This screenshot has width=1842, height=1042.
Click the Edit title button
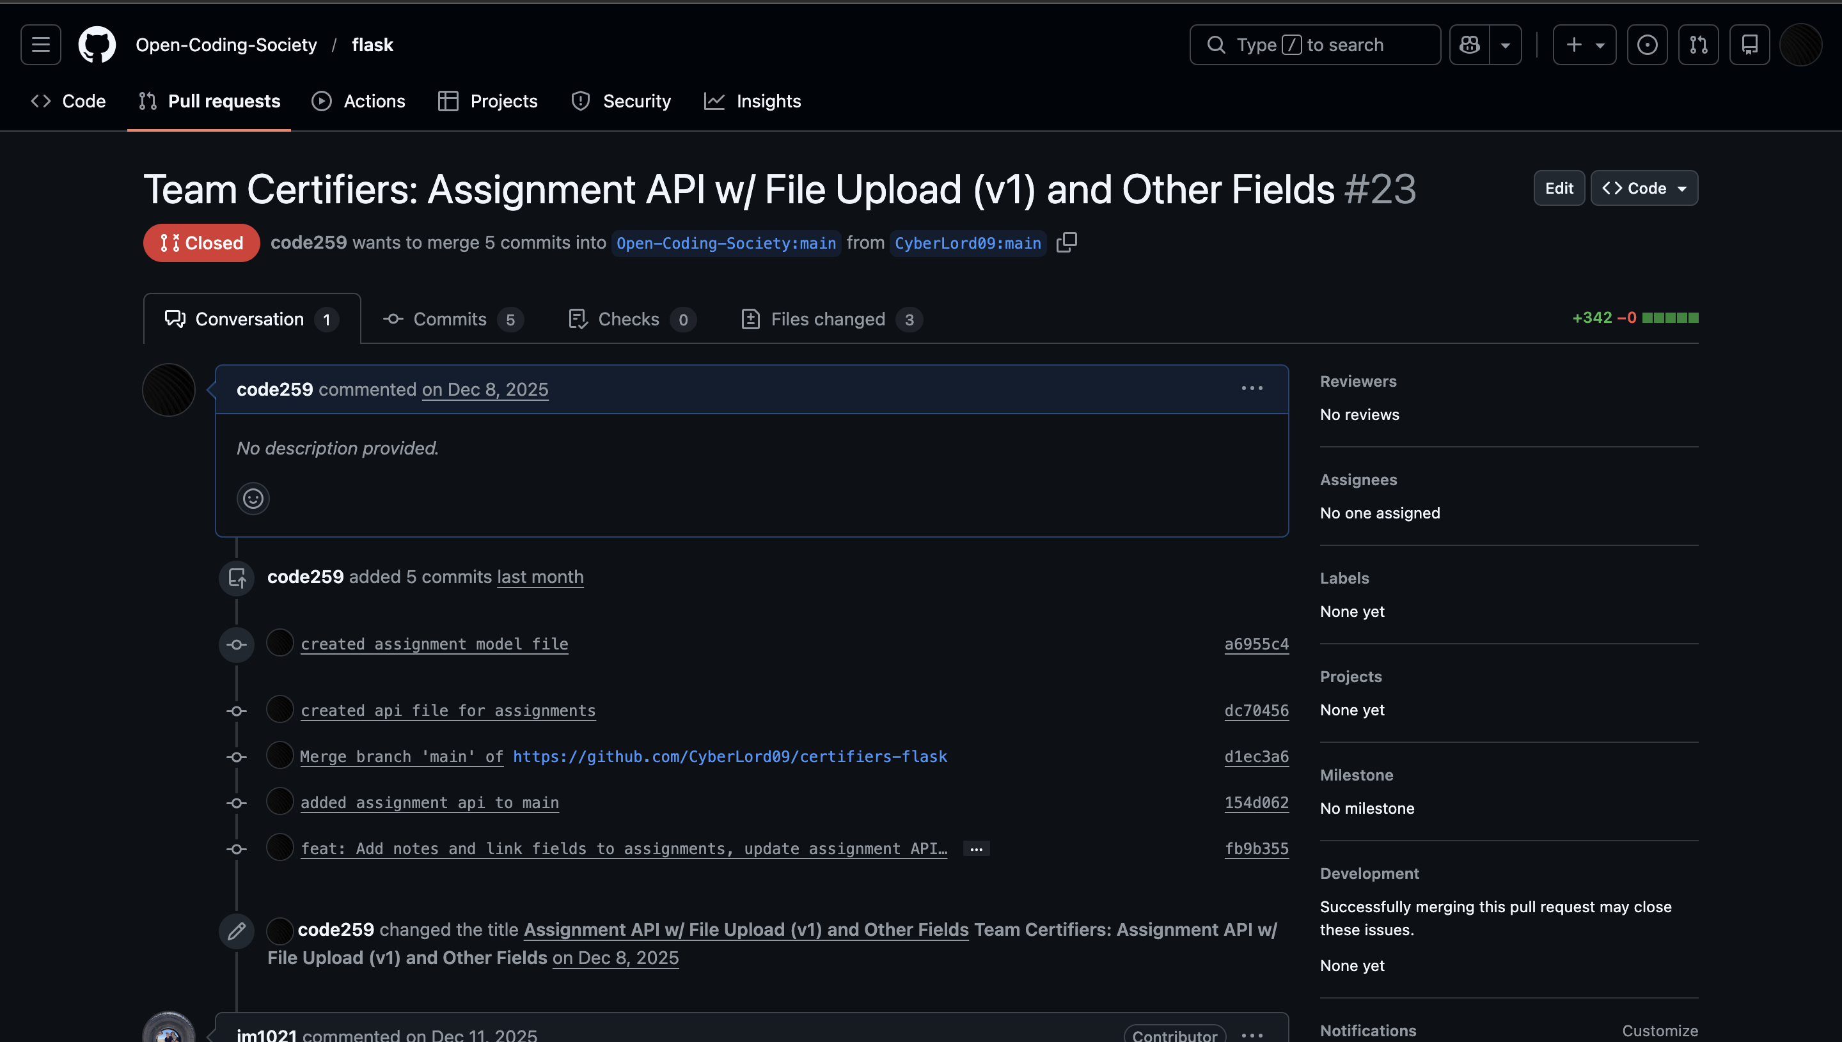pyautogui.click(x=1559, y=188)
